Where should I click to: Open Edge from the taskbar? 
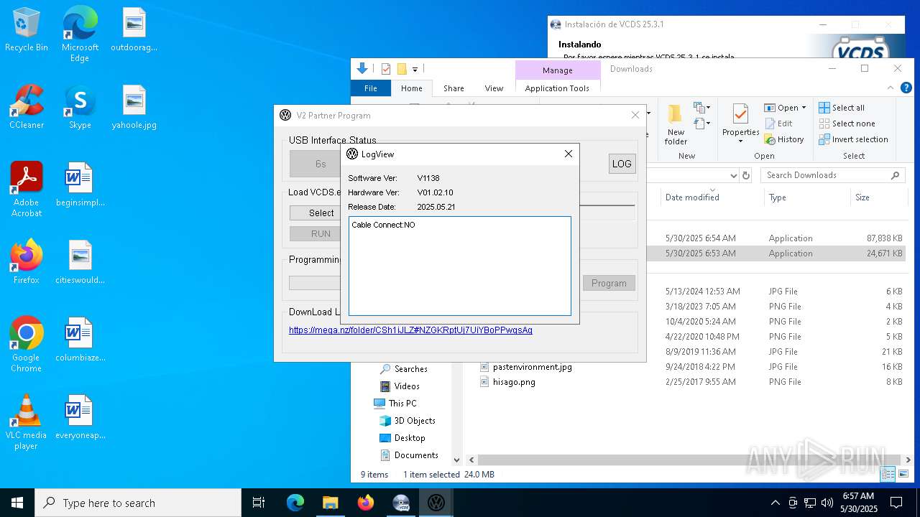[x=295, y=503]
